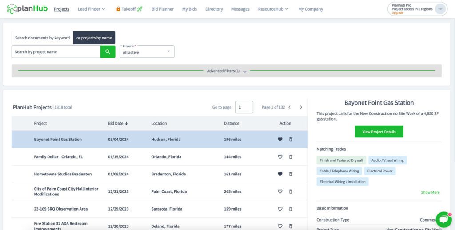
Task: Click View Project Details button
Action: coord(379,132)
